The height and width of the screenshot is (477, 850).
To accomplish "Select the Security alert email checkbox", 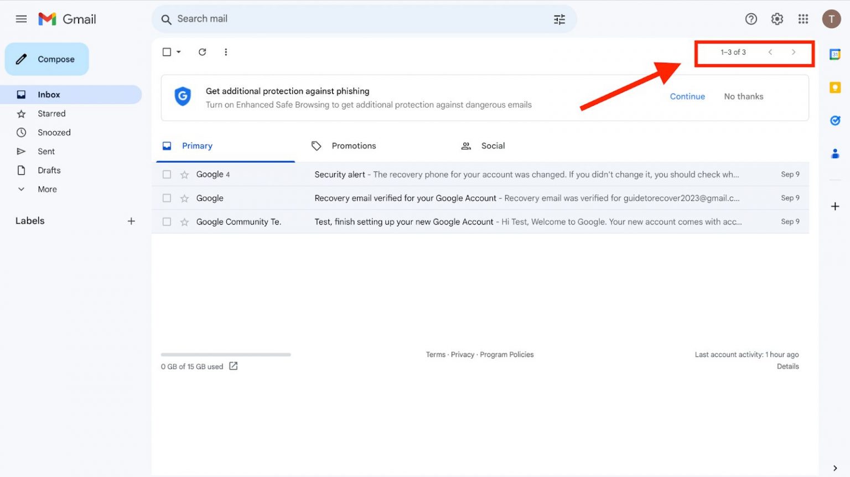I will [167, 174].
